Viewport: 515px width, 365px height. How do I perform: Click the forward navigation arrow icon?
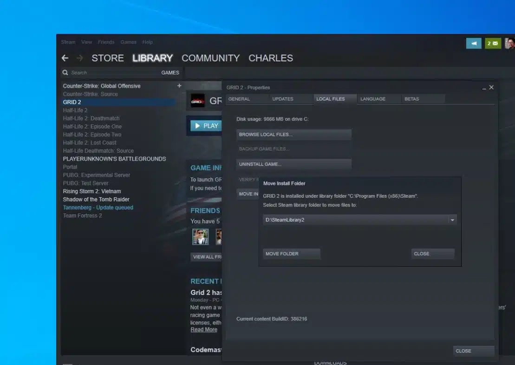(x=80, y=58)
